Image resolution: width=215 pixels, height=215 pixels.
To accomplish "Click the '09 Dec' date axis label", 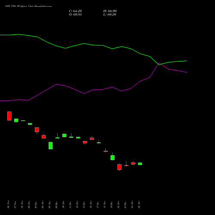I will (56, 204).
